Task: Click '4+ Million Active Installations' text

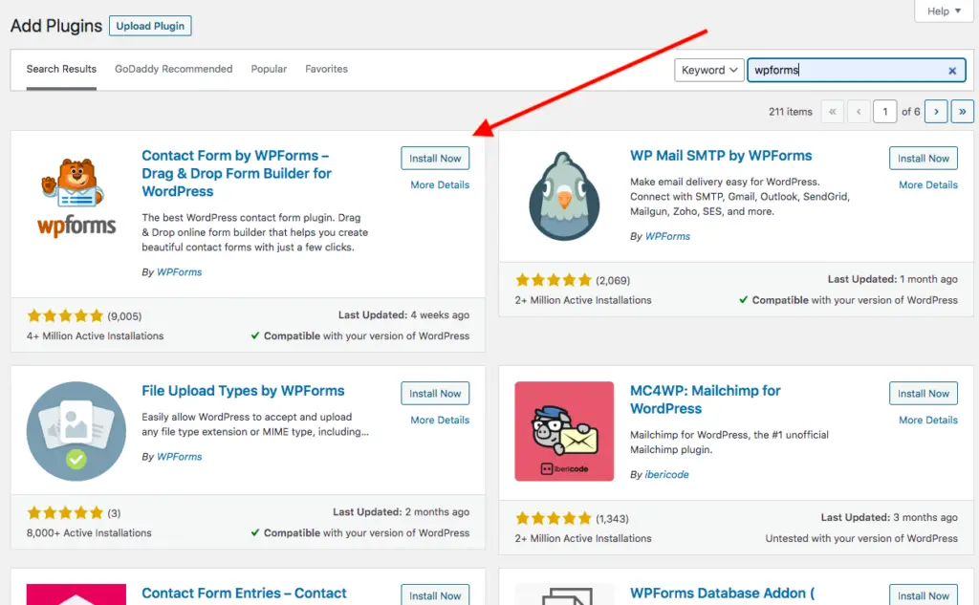Action: pos(95,335)
